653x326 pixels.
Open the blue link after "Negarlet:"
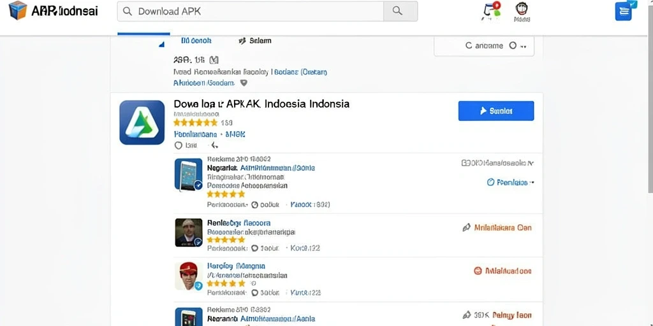pyautogui.click(x=277, y=168)
